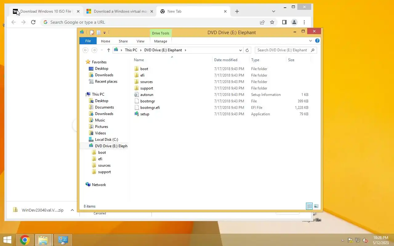Switch to the large icons view toggle
Image resolution: width=394 pixels, height=246 pixels.
coord(316,206)
